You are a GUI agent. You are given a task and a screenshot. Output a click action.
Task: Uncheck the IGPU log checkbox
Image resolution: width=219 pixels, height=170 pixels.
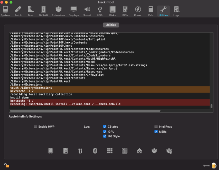(105, 131)
